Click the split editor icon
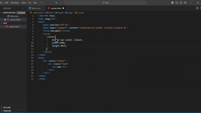This screenshot has height=113, width=201. tap(197, 8)
